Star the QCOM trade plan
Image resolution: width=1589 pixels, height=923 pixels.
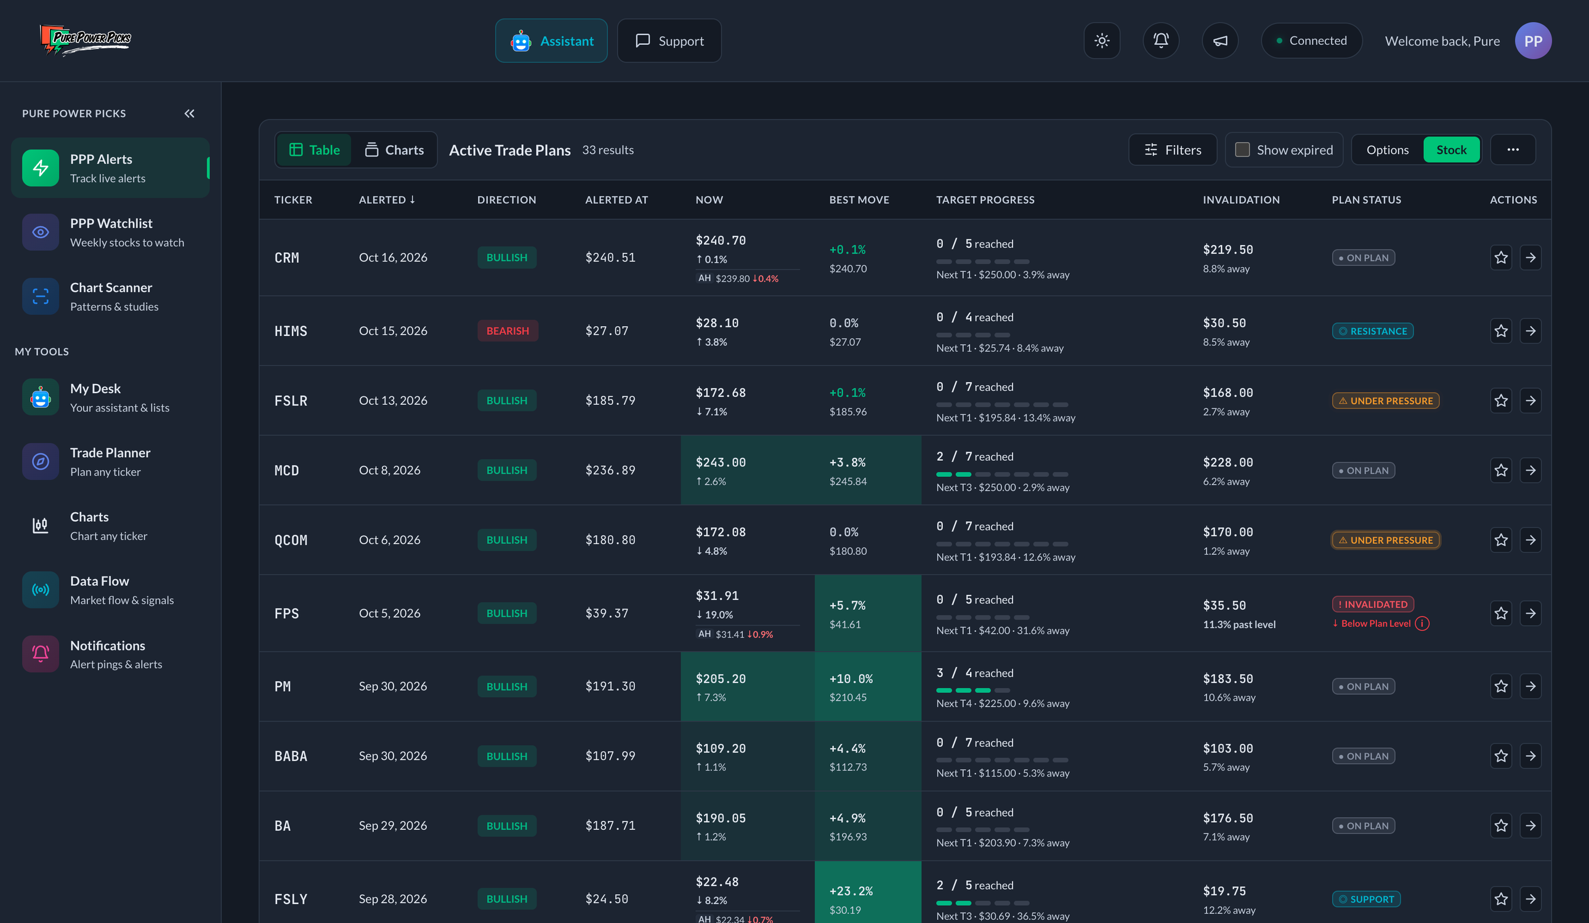pyautogui.click(x=1501, y=540)
